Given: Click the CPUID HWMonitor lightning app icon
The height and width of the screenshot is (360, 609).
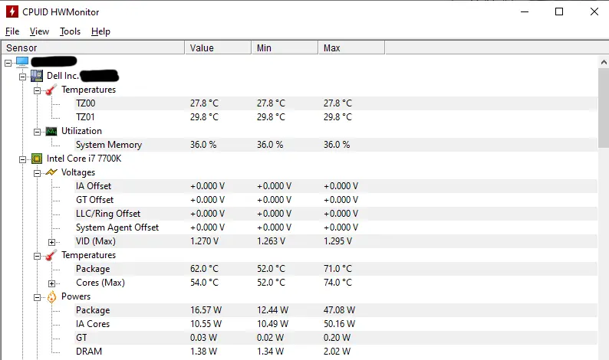Looking at the screenshot, I should [12, 11].
